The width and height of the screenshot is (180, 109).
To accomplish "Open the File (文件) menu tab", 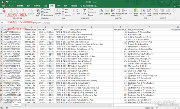I will coord(3,6).
